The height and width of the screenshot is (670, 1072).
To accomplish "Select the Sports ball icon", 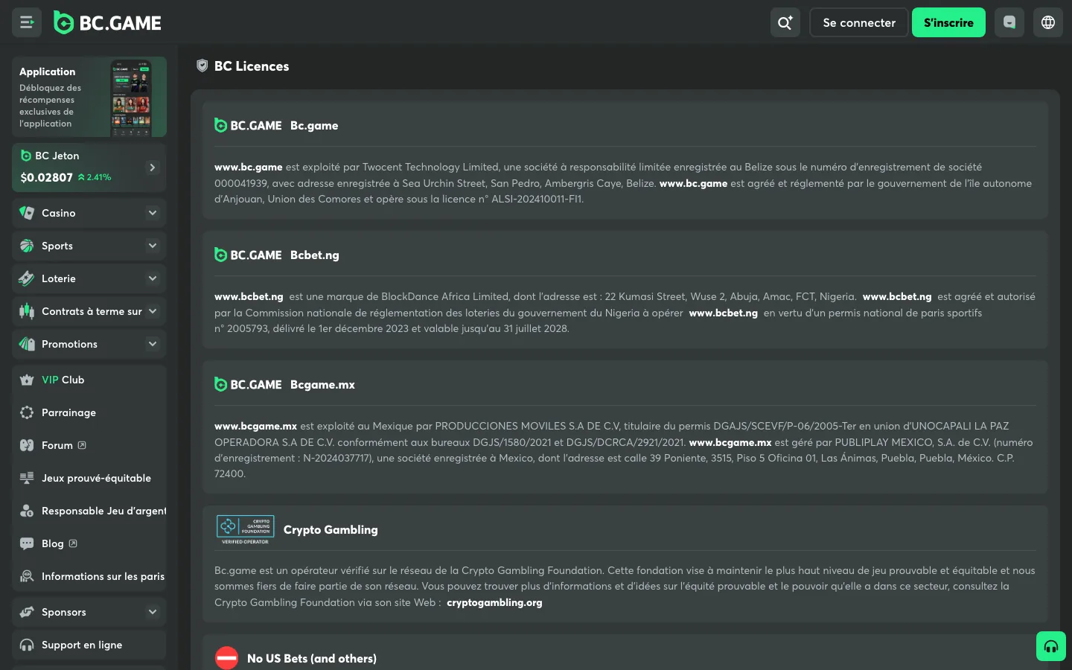I will (x=27, y=246).
